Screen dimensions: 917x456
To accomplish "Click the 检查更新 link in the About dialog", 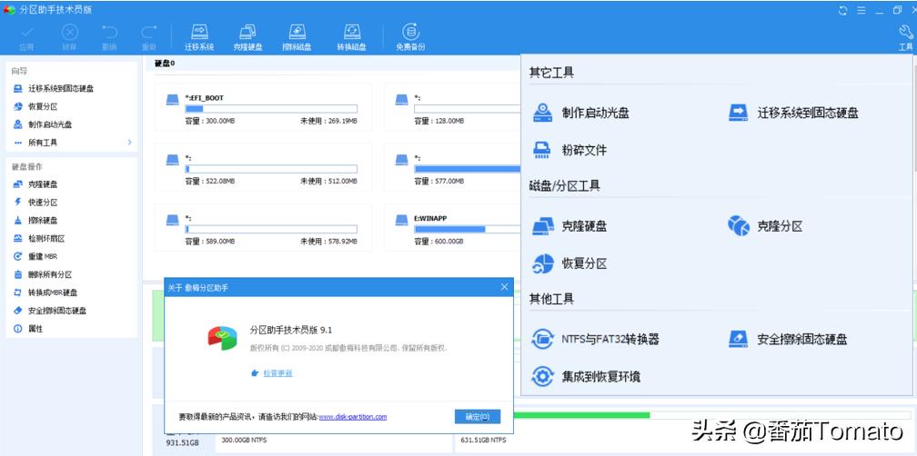I will point(277,373).
